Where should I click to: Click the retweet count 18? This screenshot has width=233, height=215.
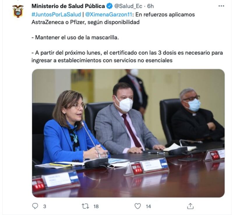click(x=96, y=206)
